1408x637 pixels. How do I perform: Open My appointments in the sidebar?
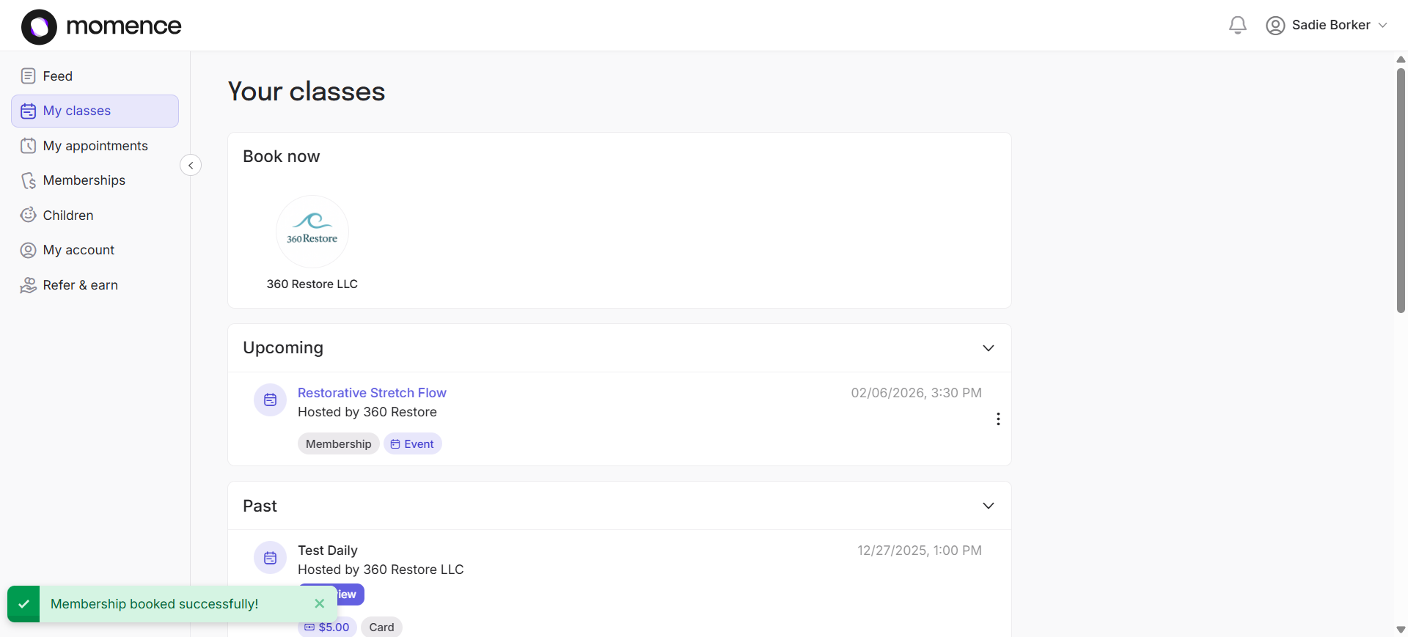click(x=95, y=146)
